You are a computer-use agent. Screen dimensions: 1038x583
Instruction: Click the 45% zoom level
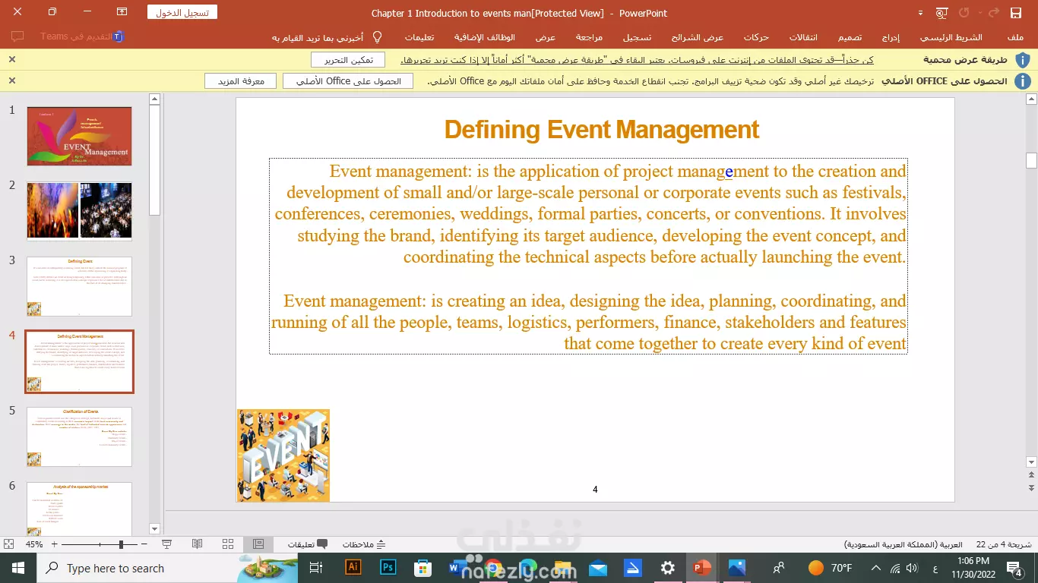(x=34, y=544)
